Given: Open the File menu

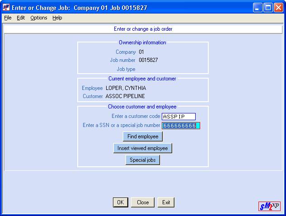Looking at the screenshot, I should point(8,18).
